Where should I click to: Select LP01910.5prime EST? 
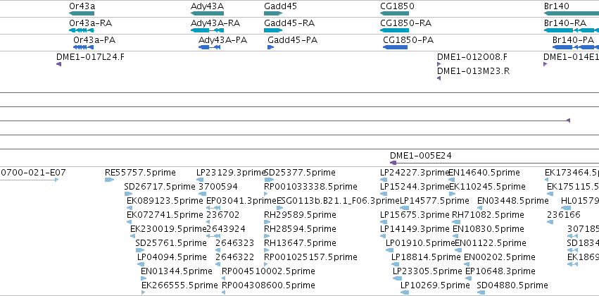(x=390, y=250)
